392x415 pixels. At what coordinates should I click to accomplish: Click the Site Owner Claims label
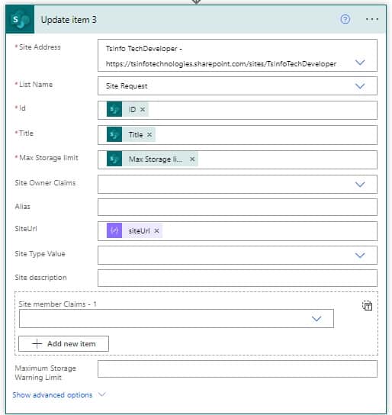[45, 183]
